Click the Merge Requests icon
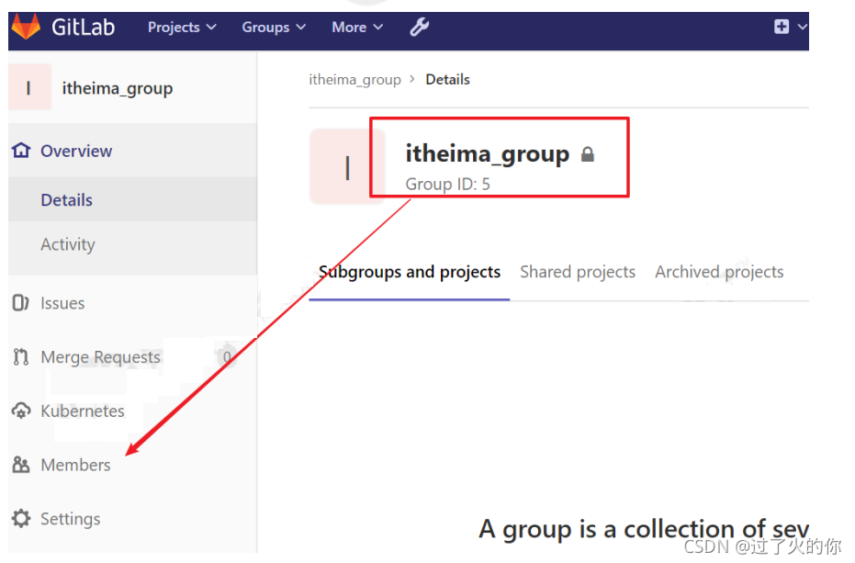Screen dimensions: 855x563 tap(21, 356)
